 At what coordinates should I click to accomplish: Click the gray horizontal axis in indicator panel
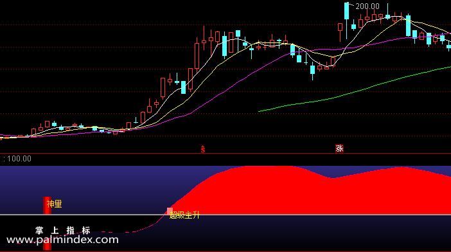pos(225,215)
